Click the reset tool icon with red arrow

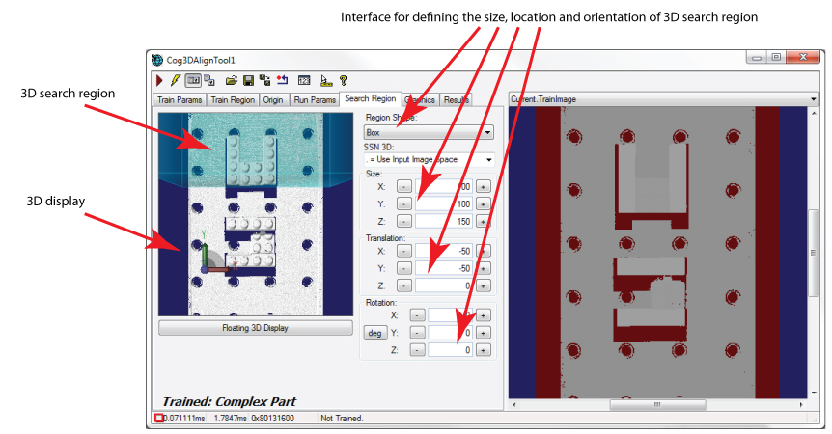click(x=282, y=80)
